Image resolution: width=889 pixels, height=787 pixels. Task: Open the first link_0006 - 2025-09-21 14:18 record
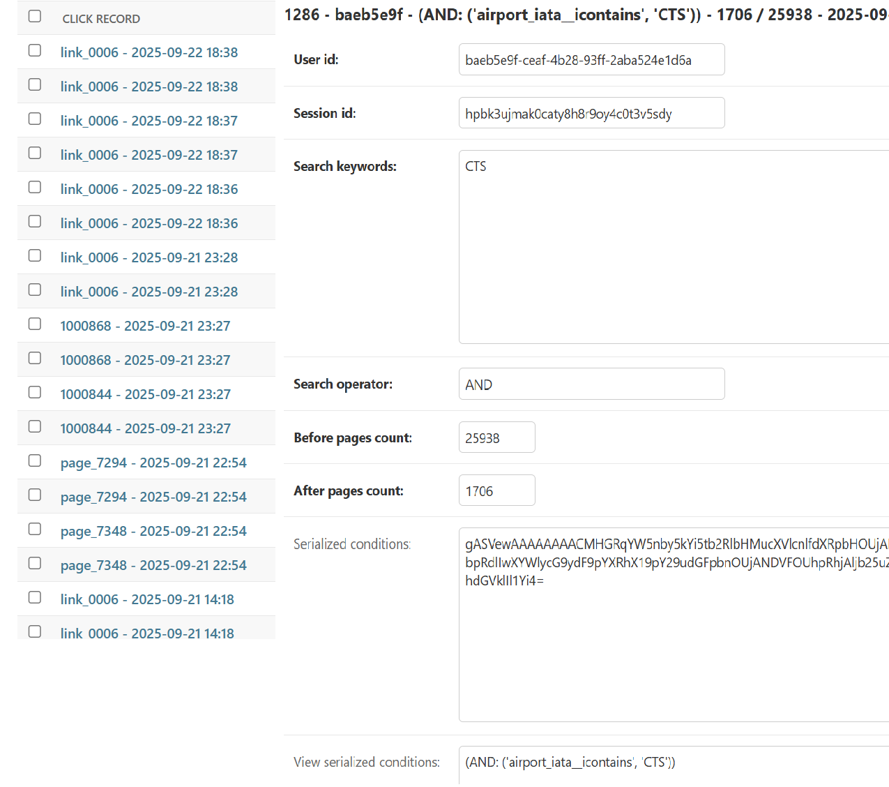[147, 599]
